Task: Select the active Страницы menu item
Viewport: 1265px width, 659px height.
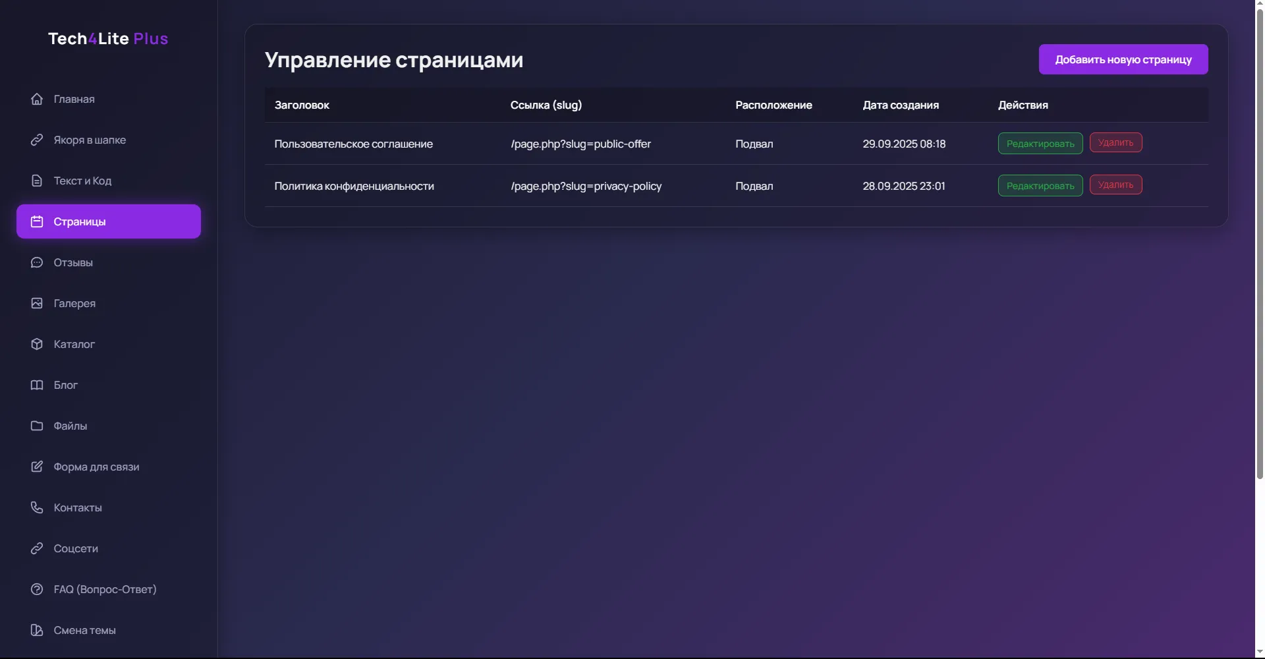Action: (109, 221)
